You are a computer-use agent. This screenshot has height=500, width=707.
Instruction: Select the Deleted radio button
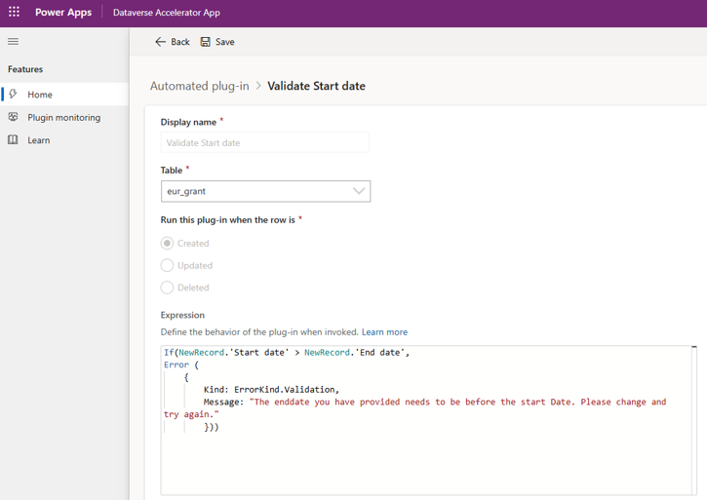[x=168, y=288]
